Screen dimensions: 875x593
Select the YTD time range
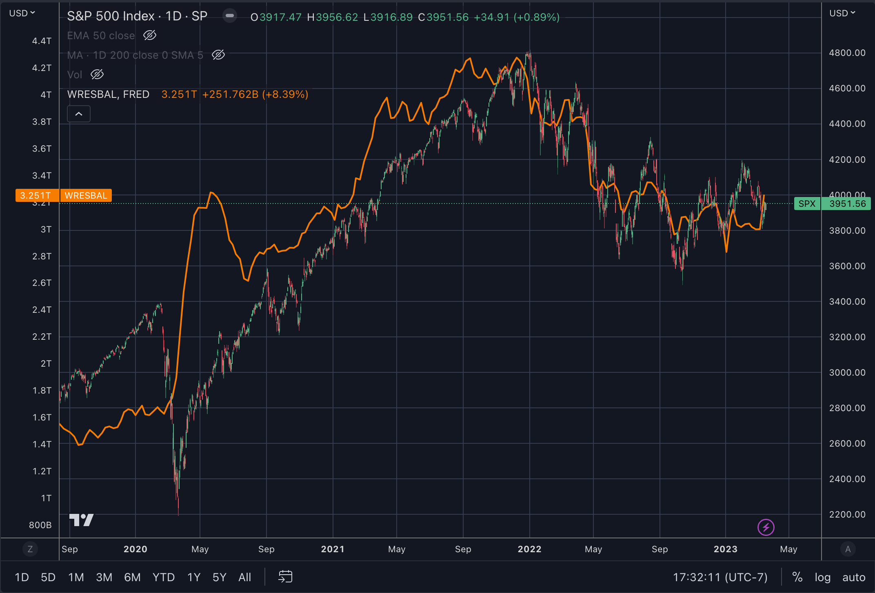[x=163, y=577]
